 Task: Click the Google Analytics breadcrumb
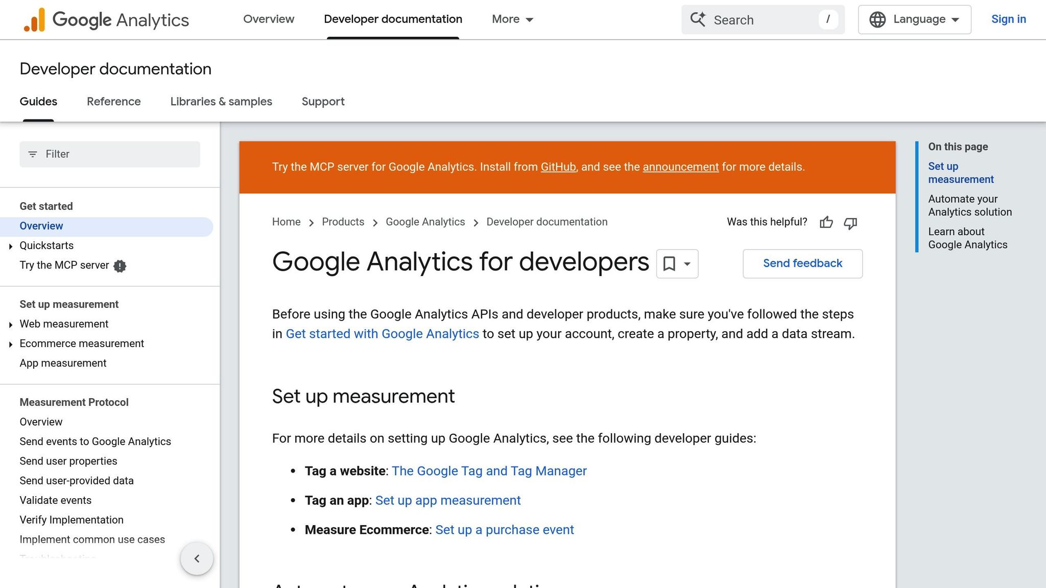click(x=425, y=222)
